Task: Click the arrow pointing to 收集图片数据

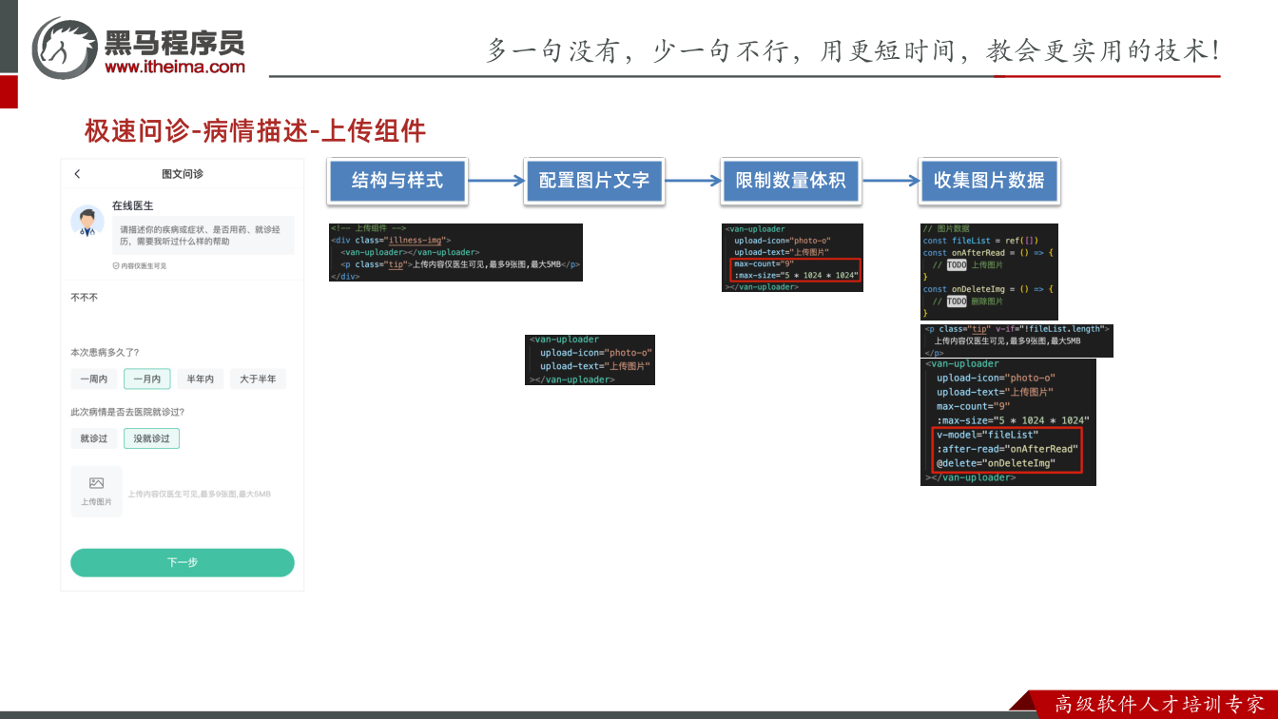Action: point(891,181)
